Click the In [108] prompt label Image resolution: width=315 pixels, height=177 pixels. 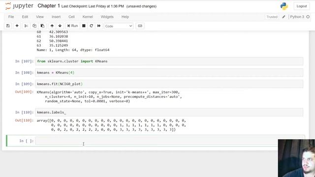[24, 72]
